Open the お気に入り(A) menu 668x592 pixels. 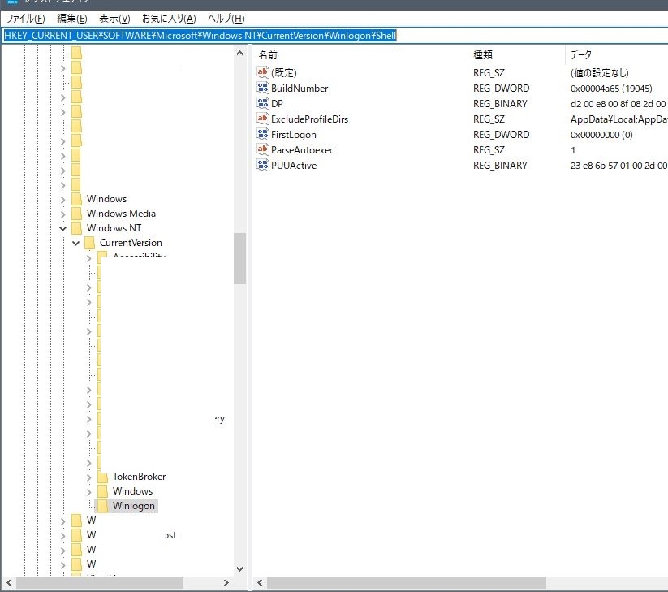168,18
